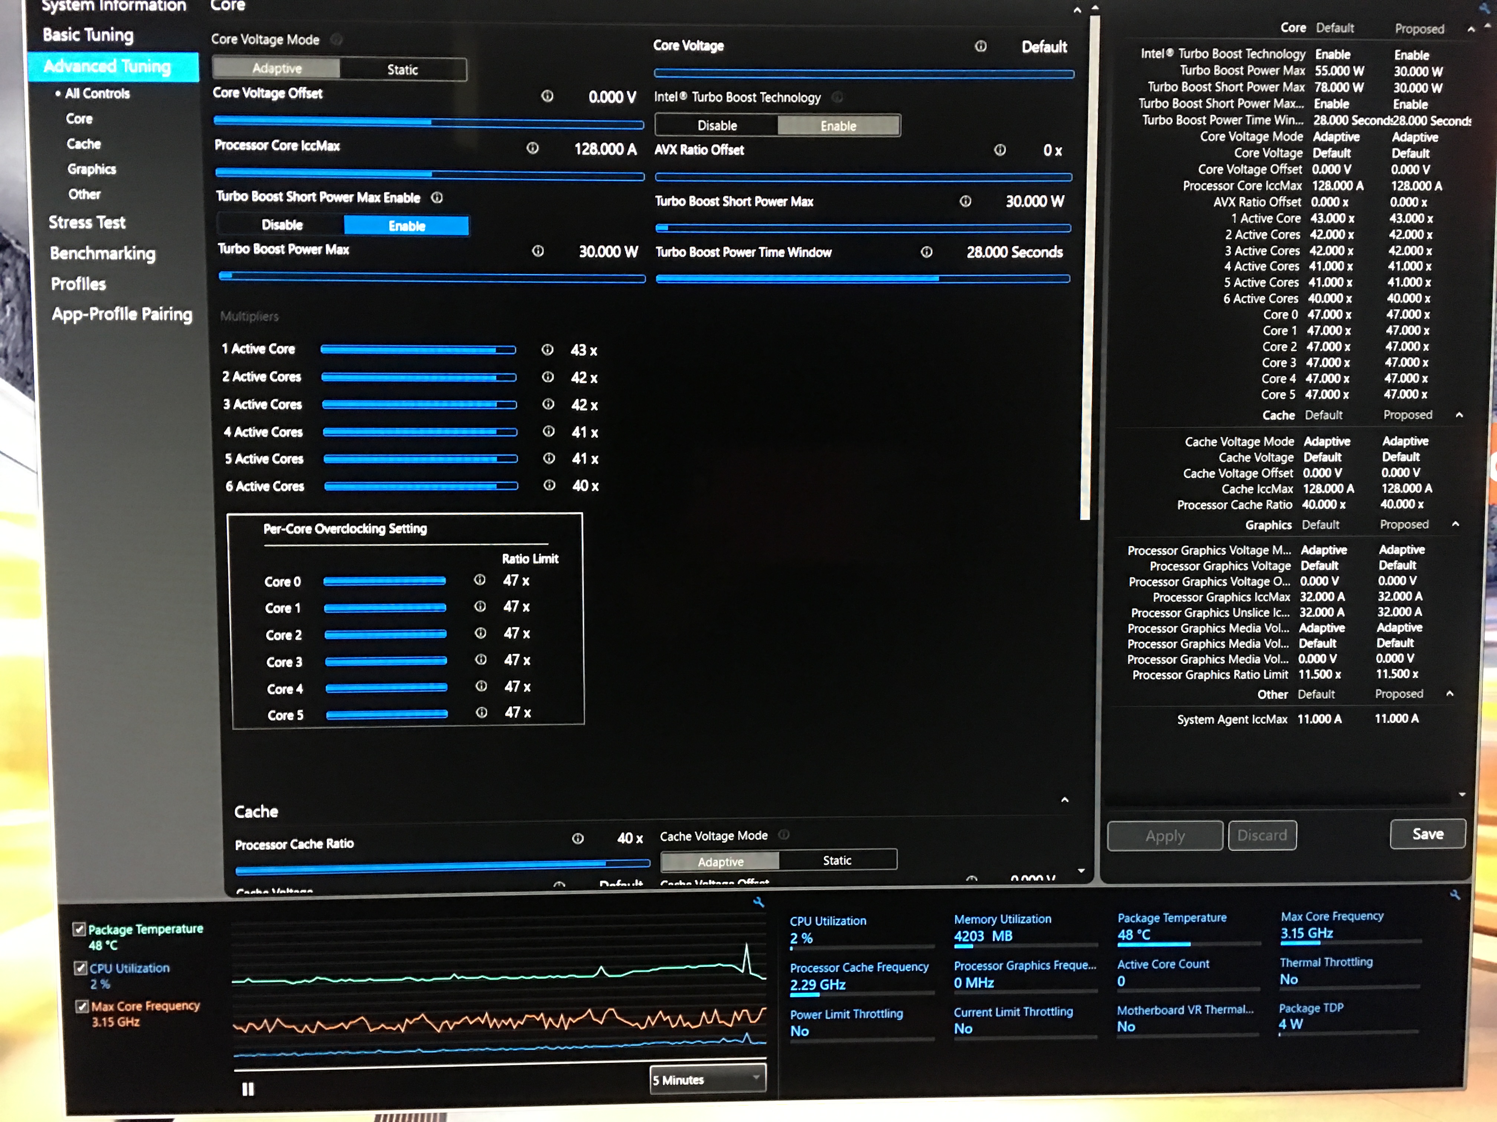Open Stress Test in sidebar
Image resolution: width=1497 pixels, height=1122 pixels.
coord(87,223)
